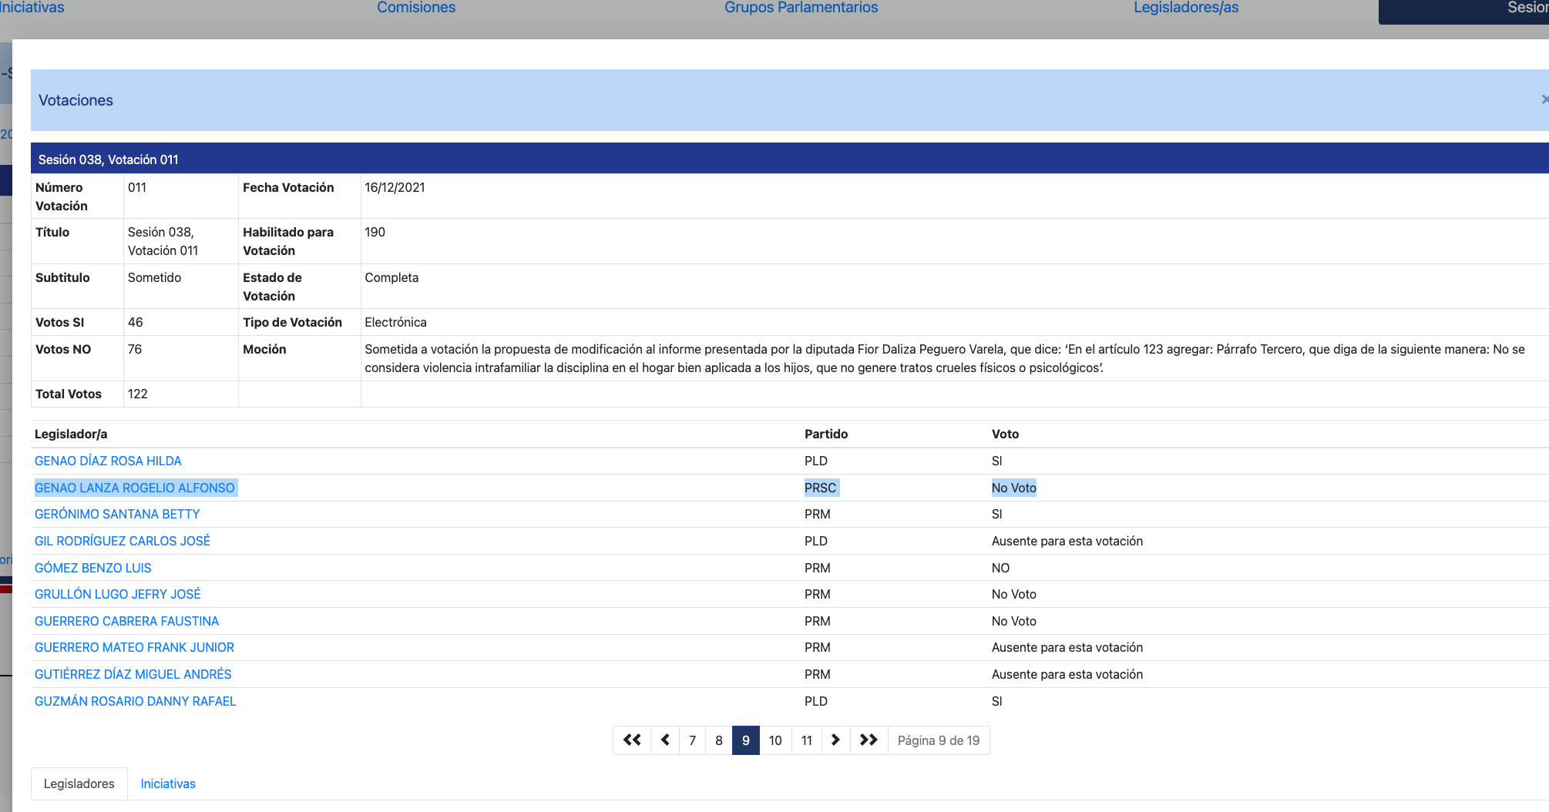The height and width of the screenshot is (812, 1549).
Task: Click the Votos SI value 46
Action: click(x=136, y=322)
